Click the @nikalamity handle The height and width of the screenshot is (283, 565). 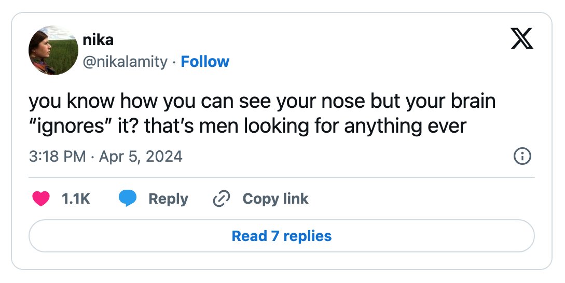[125, 62]
